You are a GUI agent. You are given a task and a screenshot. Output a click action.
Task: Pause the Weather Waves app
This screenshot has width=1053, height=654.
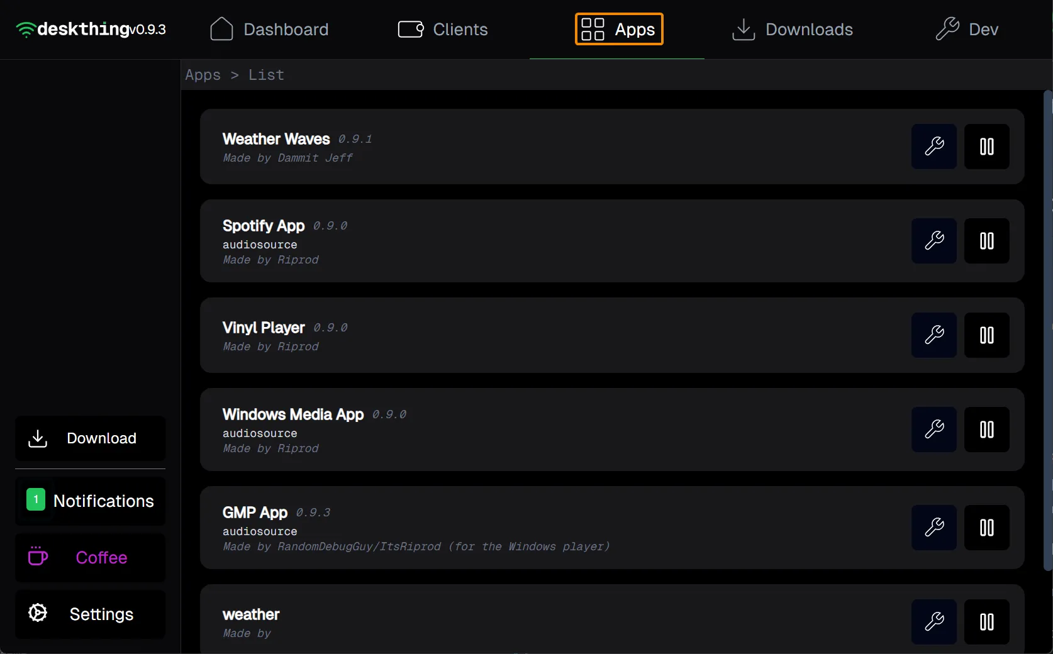coord(987,147)
